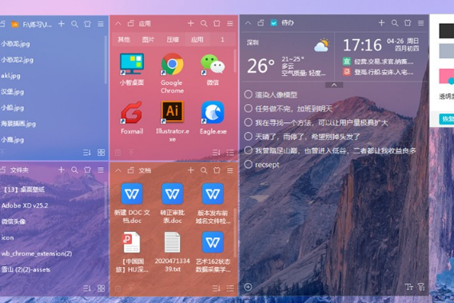Collapse the 应用 panel with the chevron
454x303 pixels.
(x=117, y=23)
